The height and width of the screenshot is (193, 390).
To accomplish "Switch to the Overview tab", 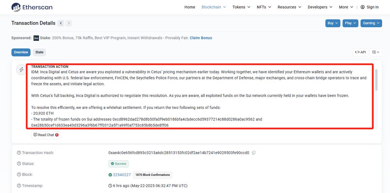I will 21,52.
